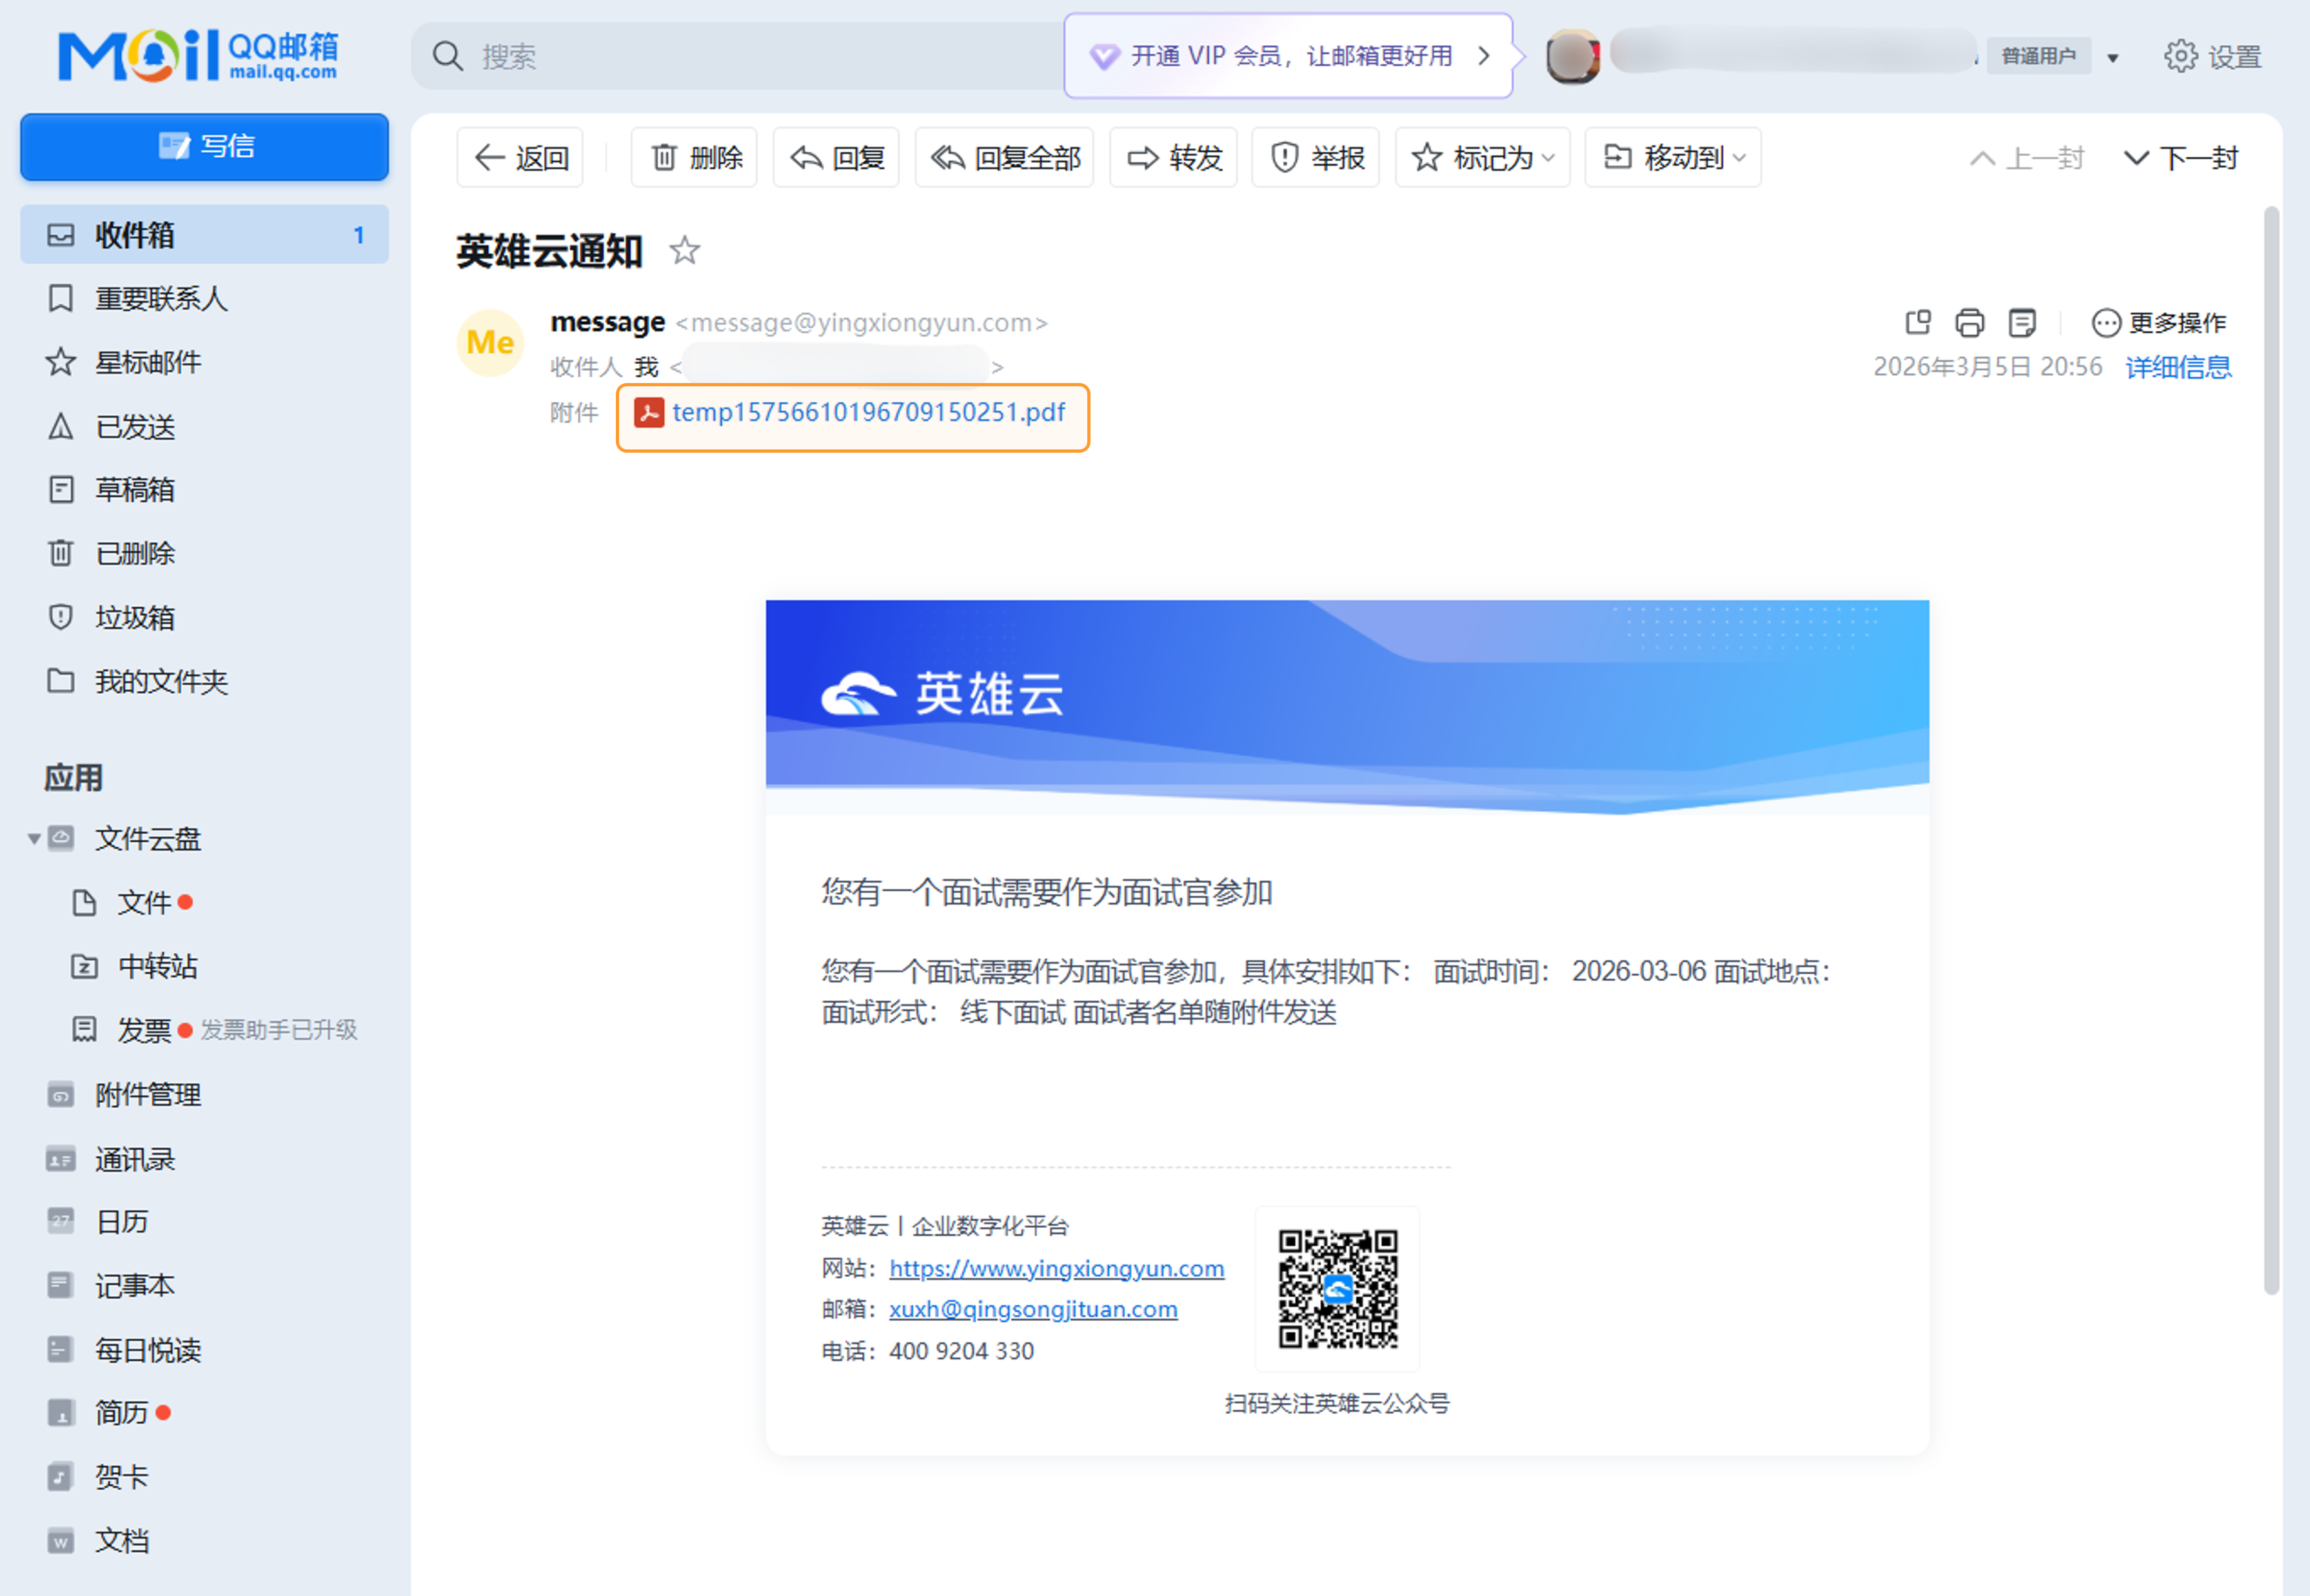Compose new mail with 写信 button

pos(204,147)
